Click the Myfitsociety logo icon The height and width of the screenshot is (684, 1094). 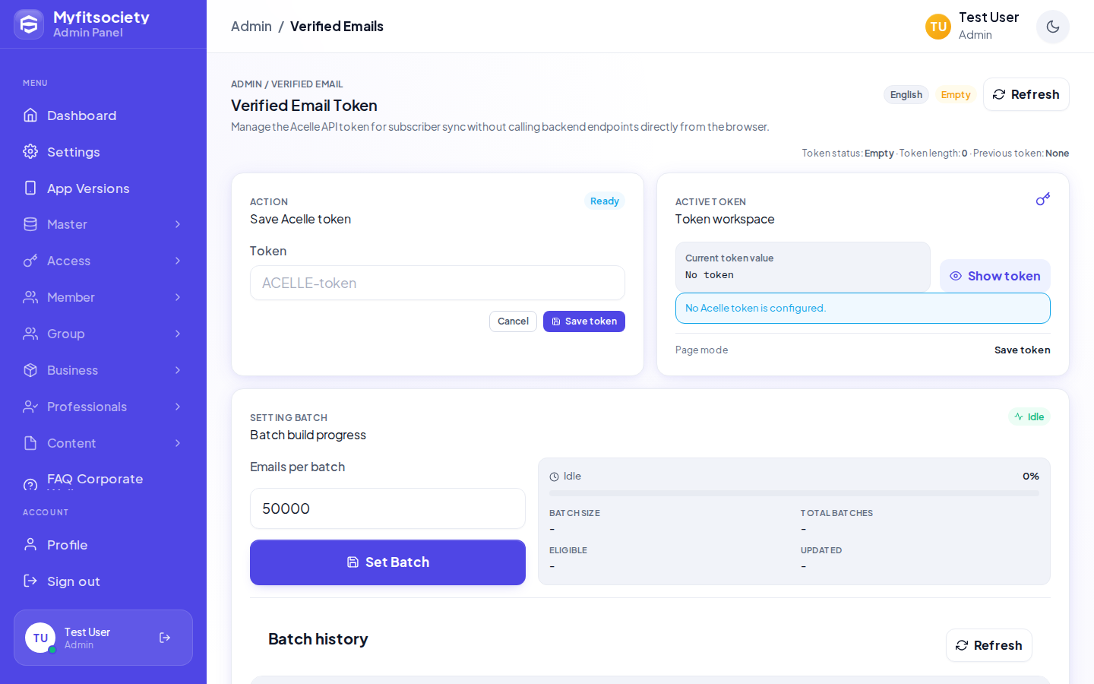(x=29, y=24)
